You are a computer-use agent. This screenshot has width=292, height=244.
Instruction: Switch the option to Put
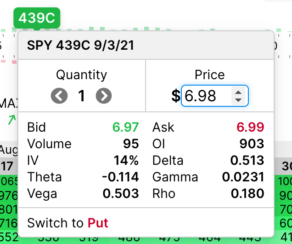(x=67, y=223)
